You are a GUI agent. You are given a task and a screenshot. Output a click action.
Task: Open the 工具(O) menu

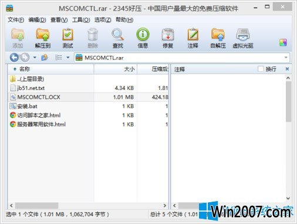click(81, 20)
